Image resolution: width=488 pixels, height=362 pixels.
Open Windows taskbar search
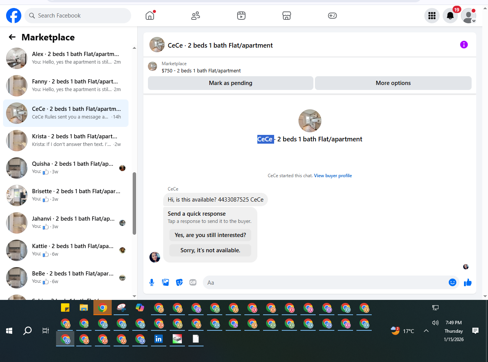tap(27, 331)
